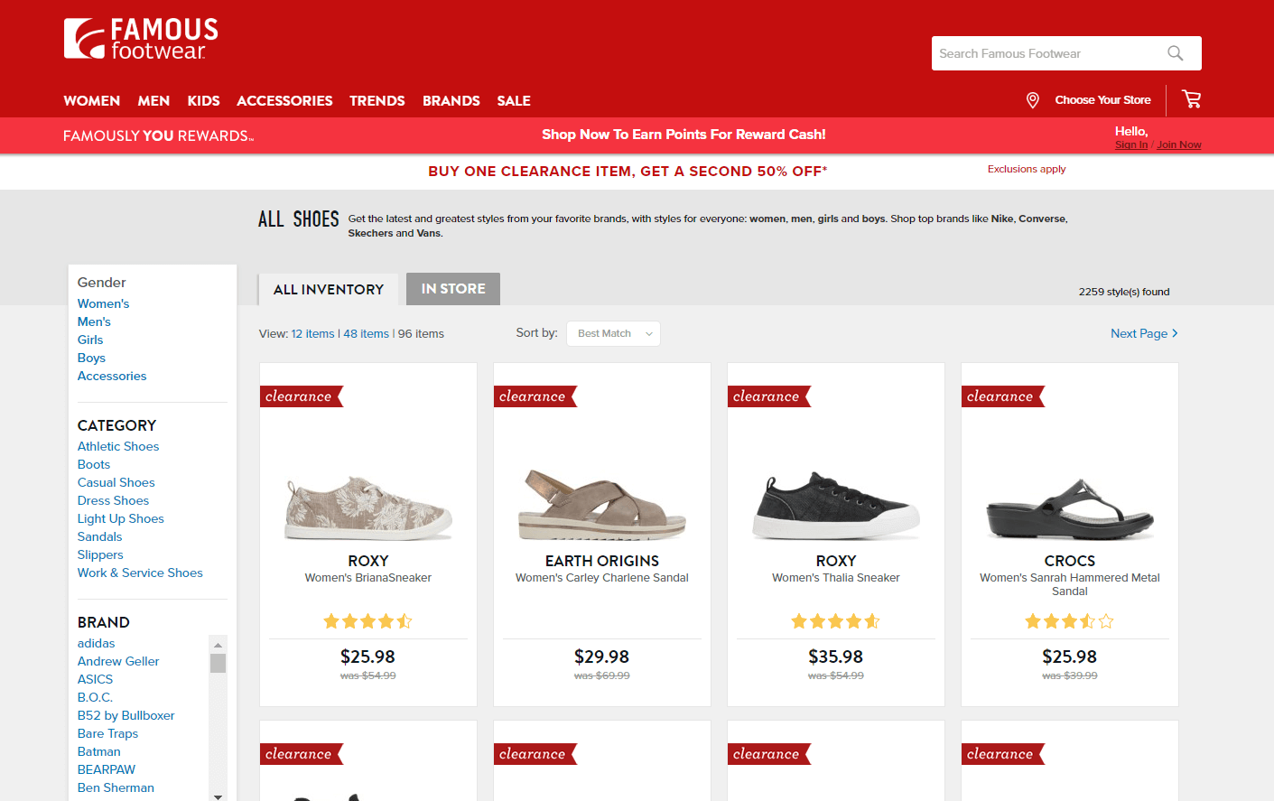Viewport: 1274px width, 801px height.
Task: Click 'Shop Now To Earn Points For Reward Cash!'
Action: (683, 135)
